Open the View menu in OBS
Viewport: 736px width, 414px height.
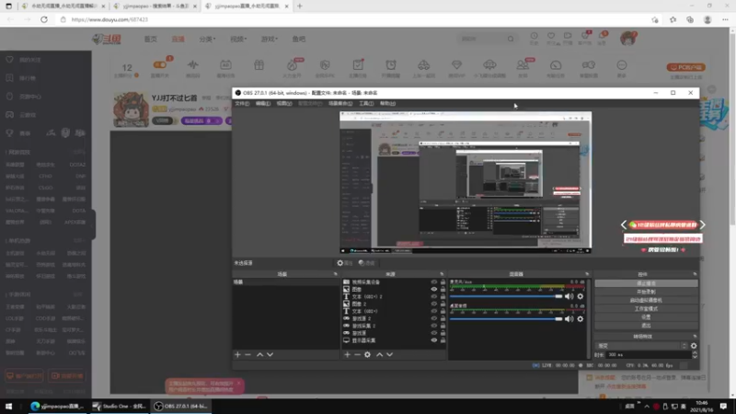point(284,103)
